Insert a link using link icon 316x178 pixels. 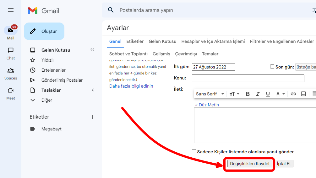point(293,94)
